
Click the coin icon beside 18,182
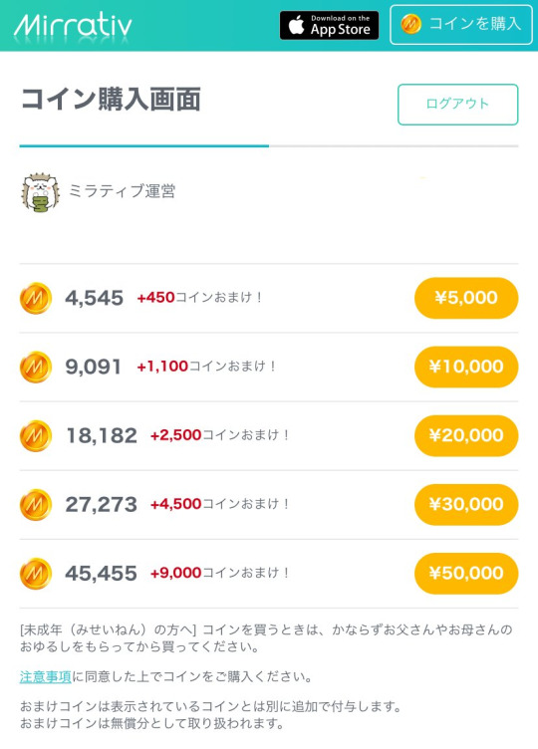click(x=36, y=435)
